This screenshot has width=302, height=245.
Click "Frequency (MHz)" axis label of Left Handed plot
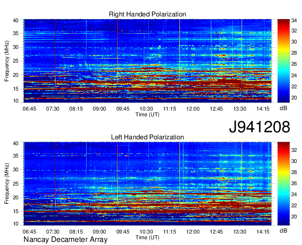(x=7, y=184)
